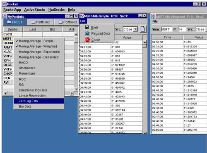207x153 pixels.
Task: Select Moving Average - Detrended from context menu
Action: [x=39, y=57]
